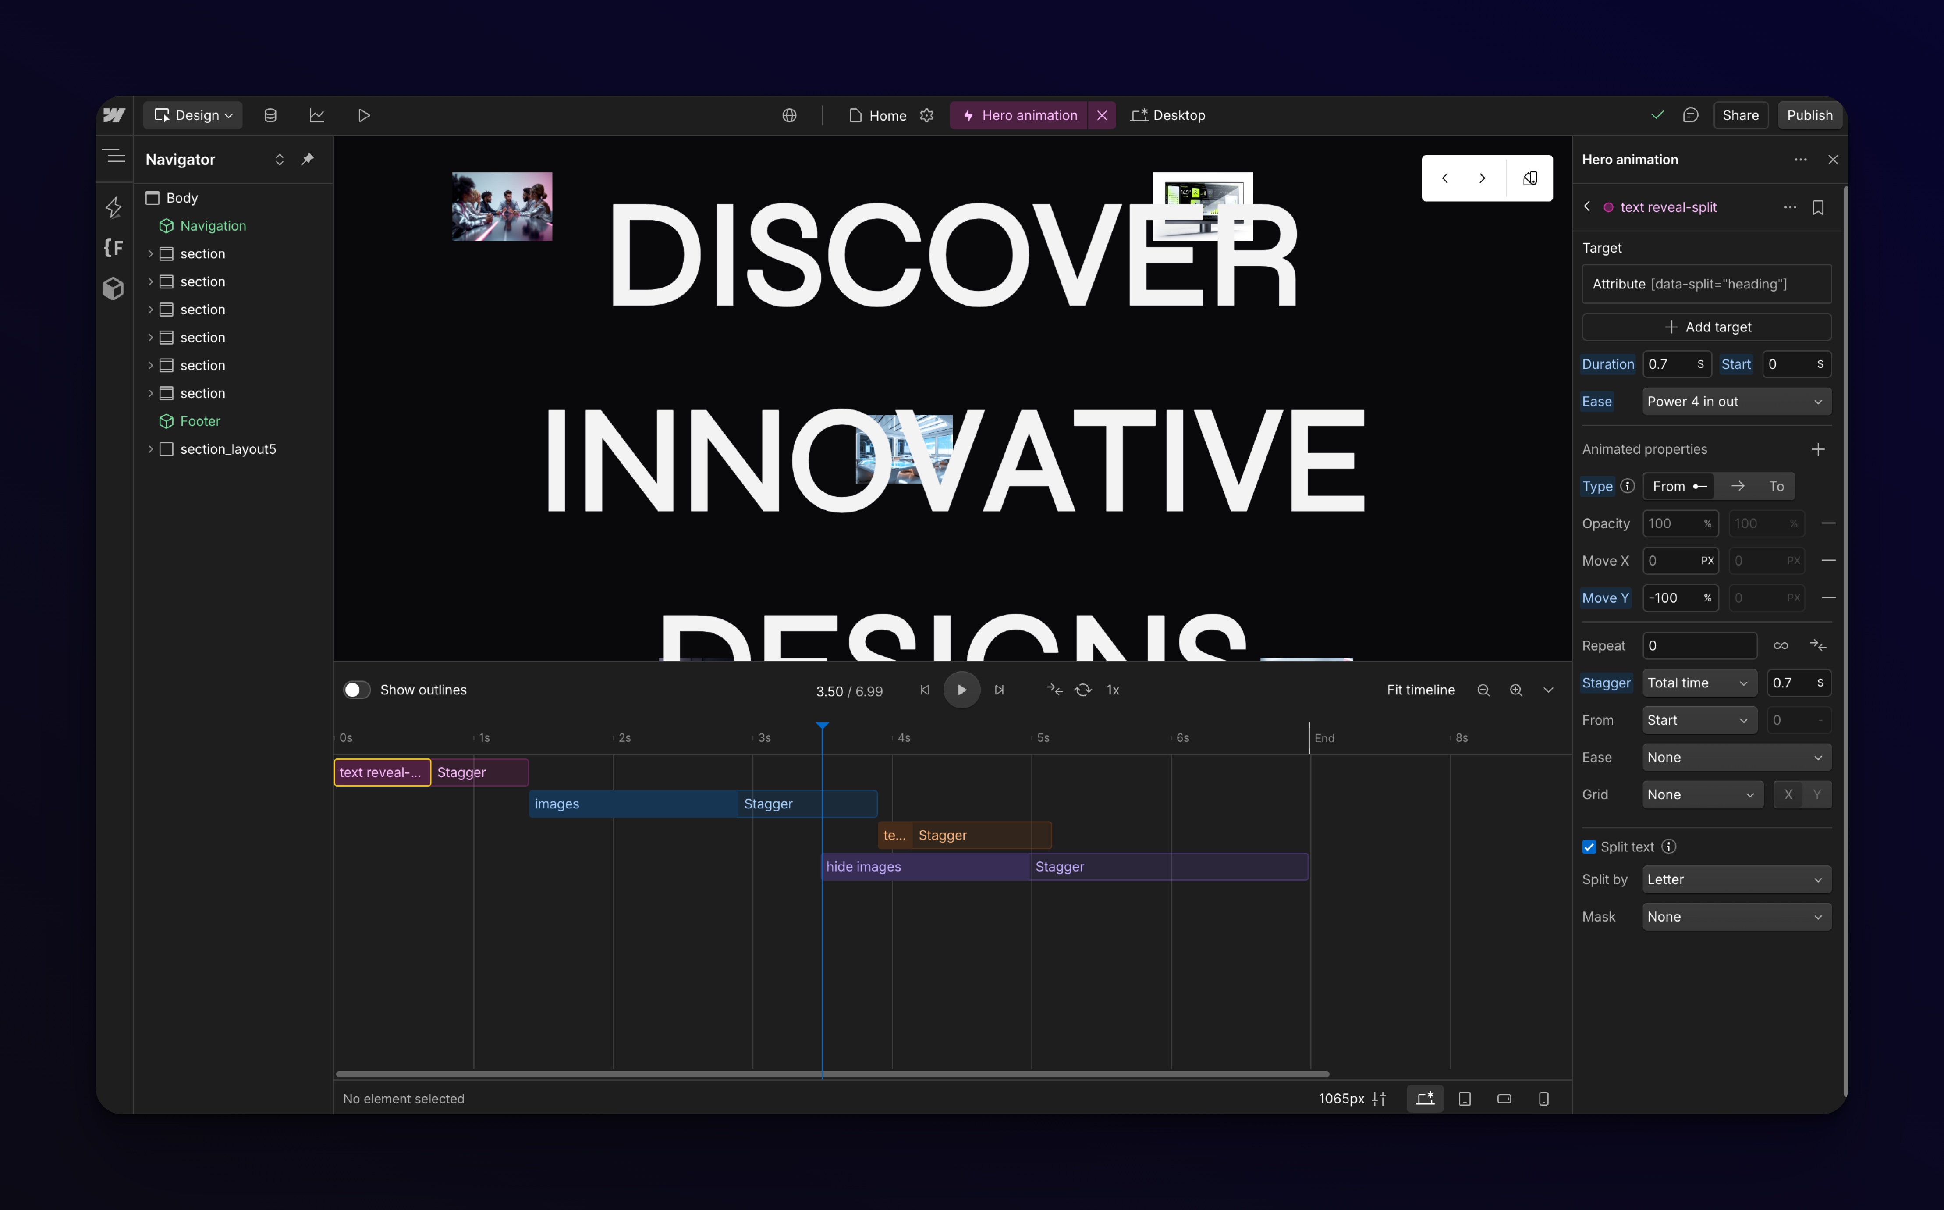
Task: Open the Grid None dropdown
Action: (x=1703, y=795)
